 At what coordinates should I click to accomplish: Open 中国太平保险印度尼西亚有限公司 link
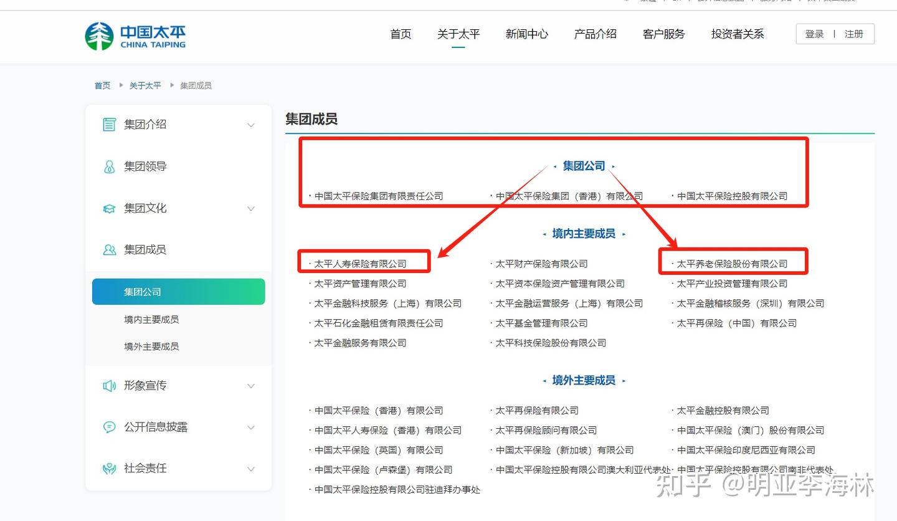(746, 450)
